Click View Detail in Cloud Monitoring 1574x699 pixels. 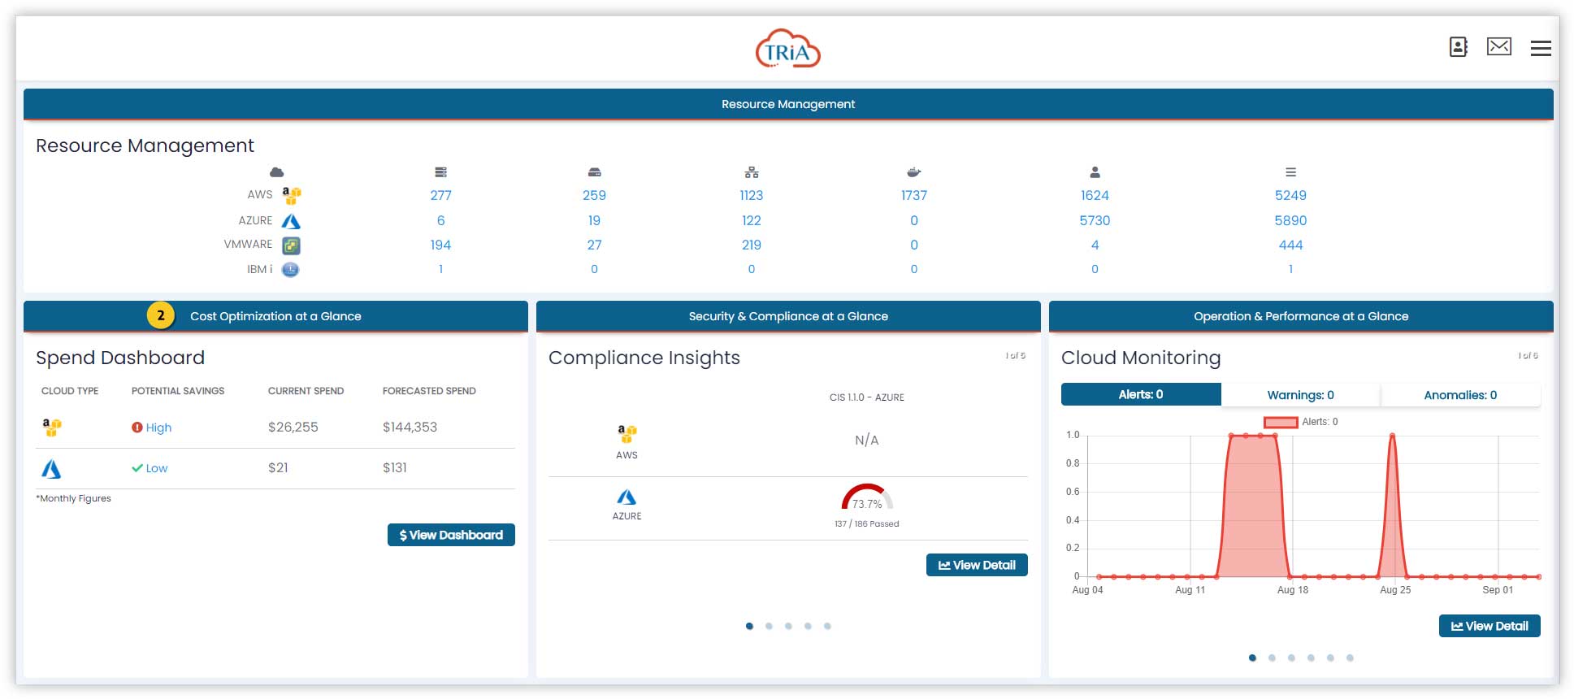[1489, 626]
